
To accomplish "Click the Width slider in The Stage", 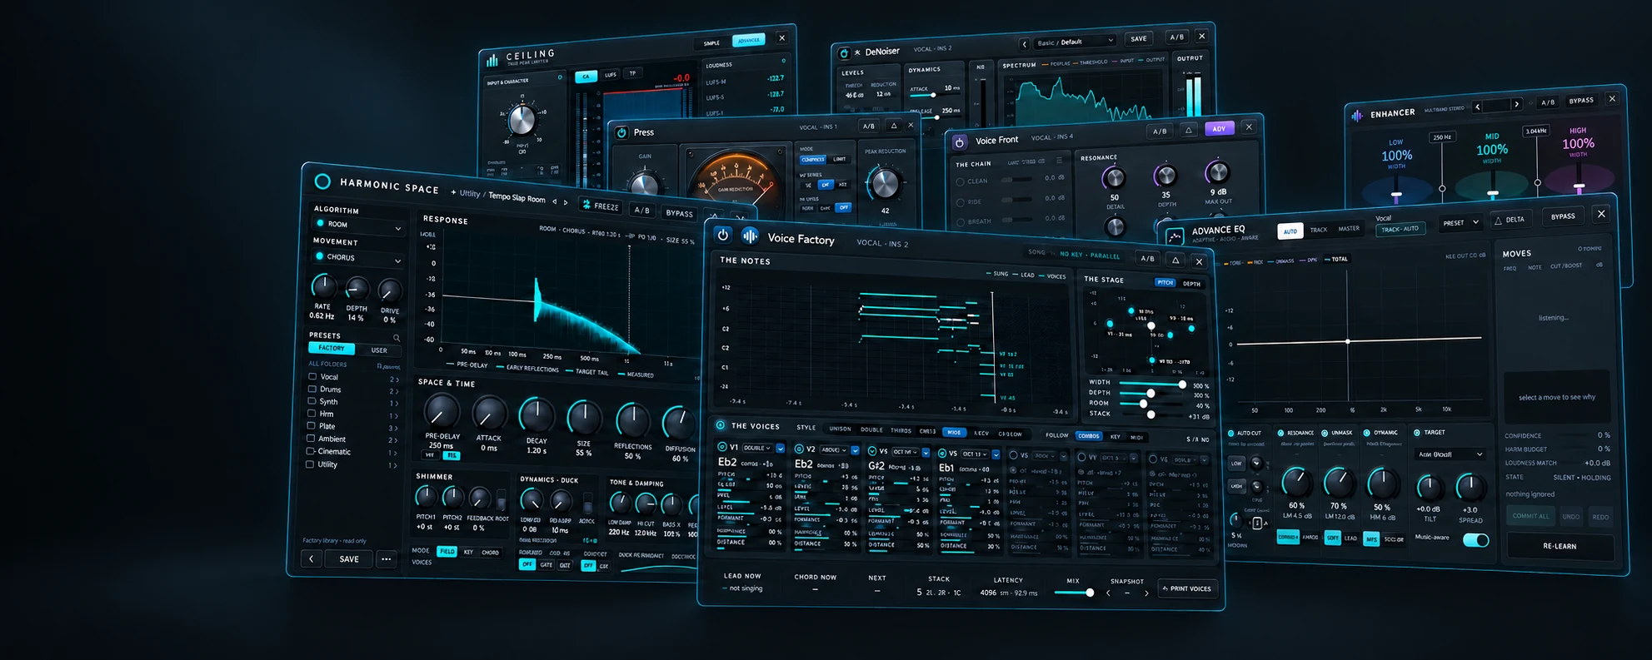I will [x=1153, y=384].
